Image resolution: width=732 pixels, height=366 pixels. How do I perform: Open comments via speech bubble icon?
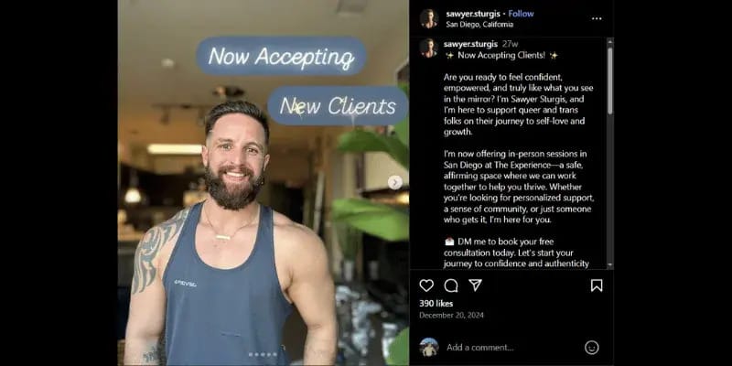(451, 285)
